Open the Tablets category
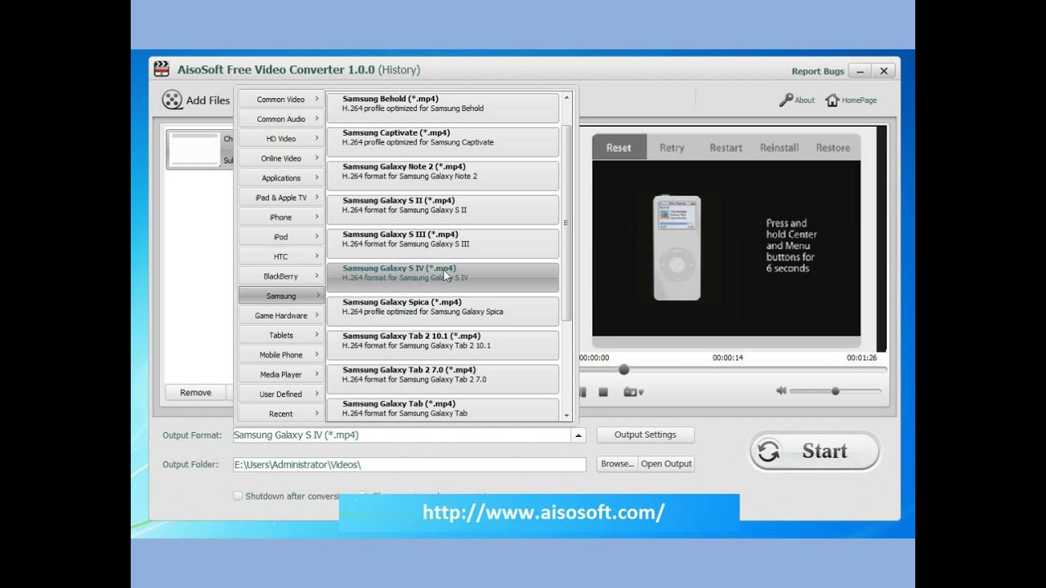This screenshot has width=1046, height=588. [281, 335]
